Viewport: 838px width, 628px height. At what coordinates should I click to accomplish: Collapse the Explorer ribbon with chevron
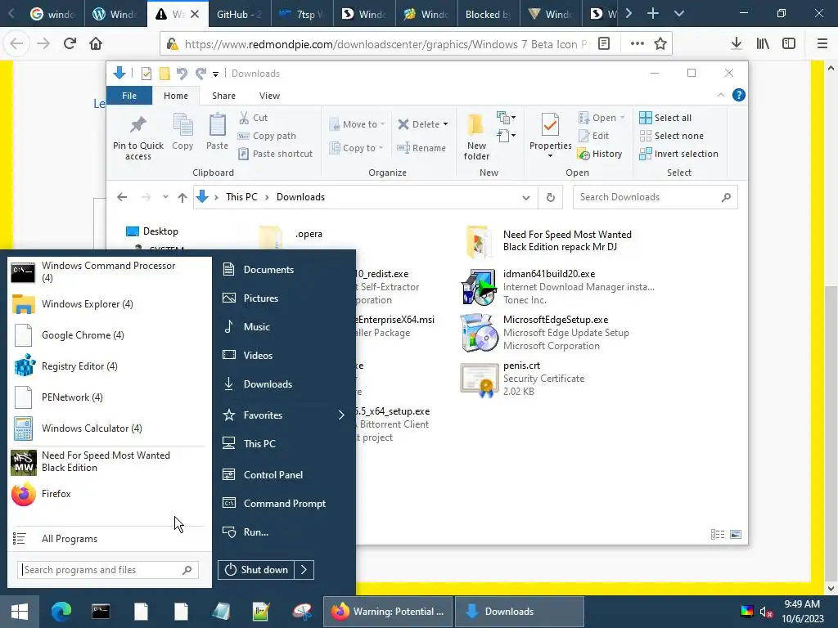click(720, 95)
